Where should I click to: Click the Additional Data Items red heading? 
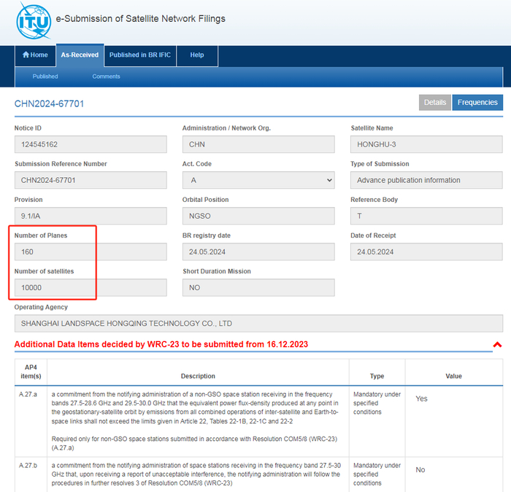(161, 344)
